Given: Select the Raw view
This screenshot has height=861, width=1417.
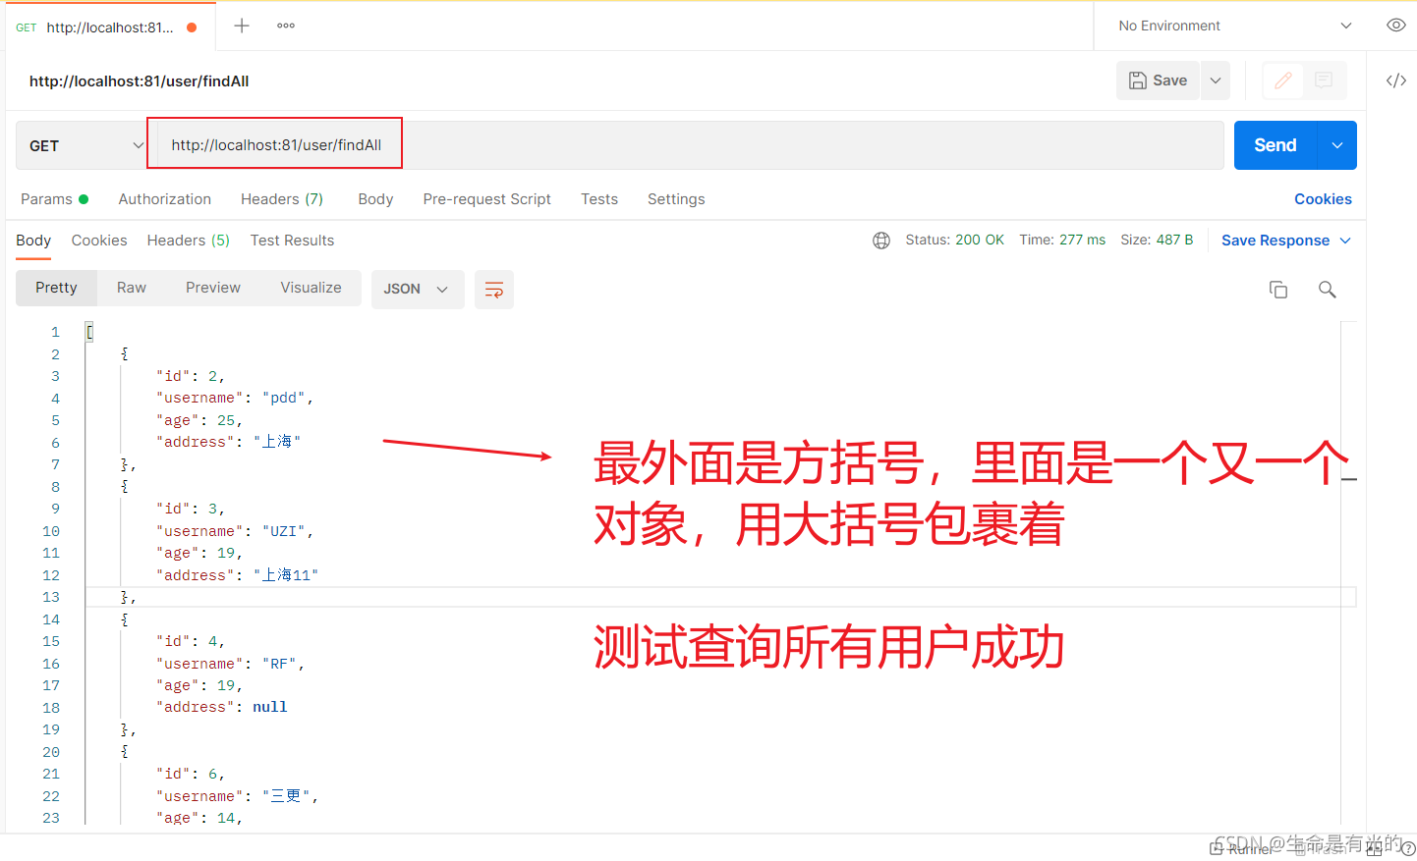Looking at the screenshot, I should [x=132, y=288].
